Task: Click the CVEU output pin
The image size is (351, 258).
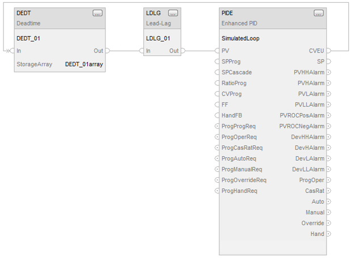Action: [329, 51]
